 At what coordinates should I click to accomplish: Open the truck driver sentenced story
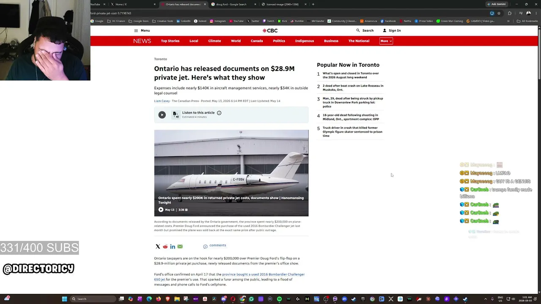pyautogui.click(x=352, y=132)
